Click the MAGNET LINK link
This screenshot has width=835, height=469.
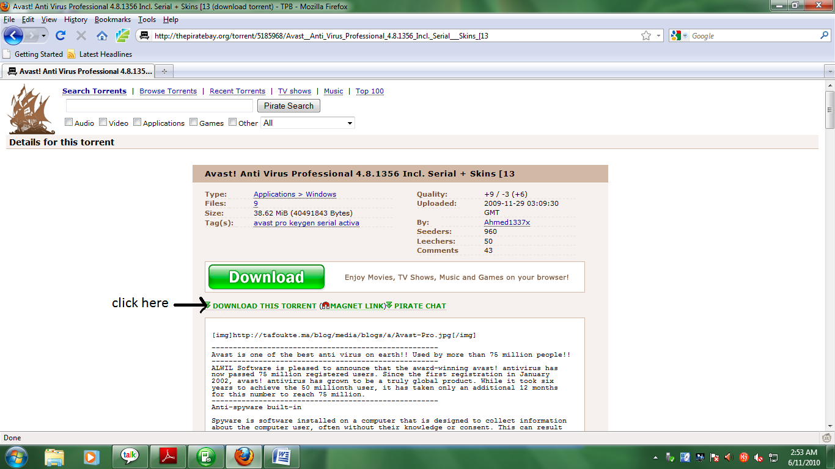point(357,306)
